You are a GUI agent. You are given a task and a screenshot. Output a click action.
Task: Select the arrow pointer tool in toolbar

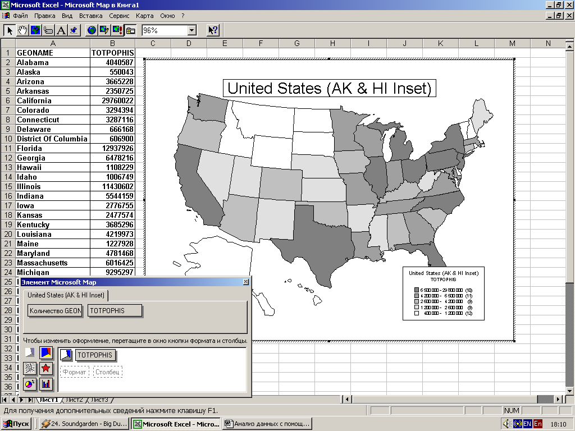click(x=10, y=30)
